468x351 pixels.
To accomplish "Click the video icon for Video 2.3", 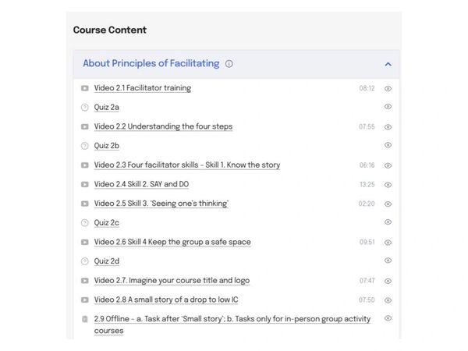I will [84, 165].
